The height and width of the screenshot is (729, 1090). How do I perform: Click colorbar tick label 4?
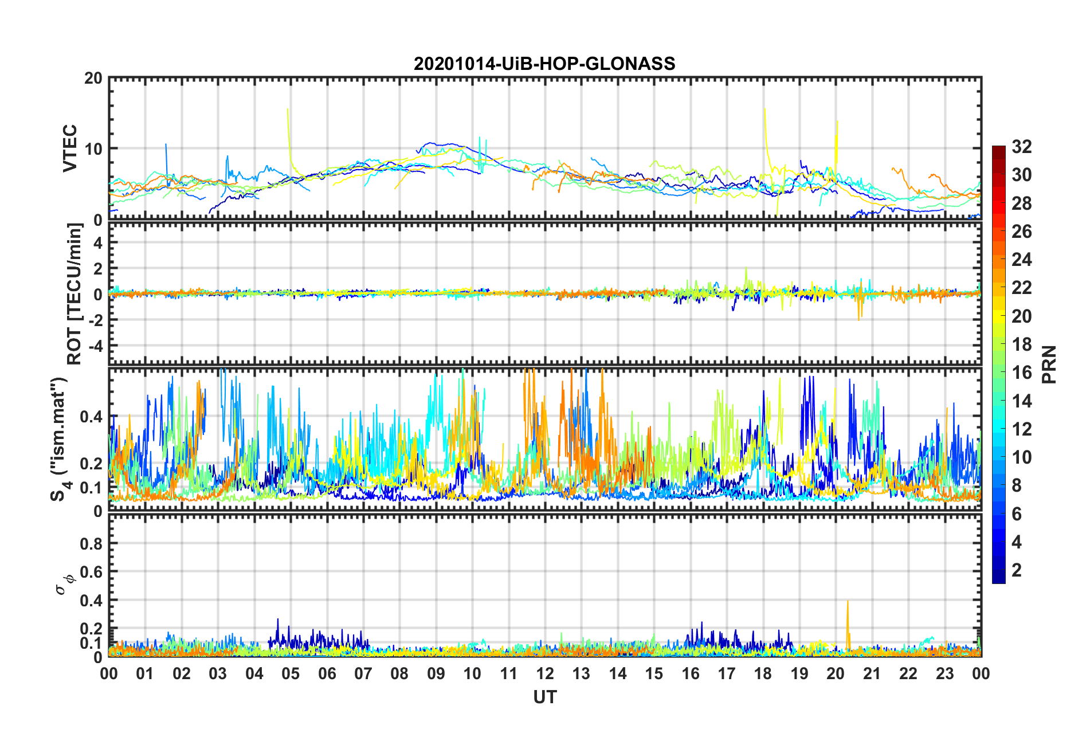pyautogui.click(x=1017, y=542)
